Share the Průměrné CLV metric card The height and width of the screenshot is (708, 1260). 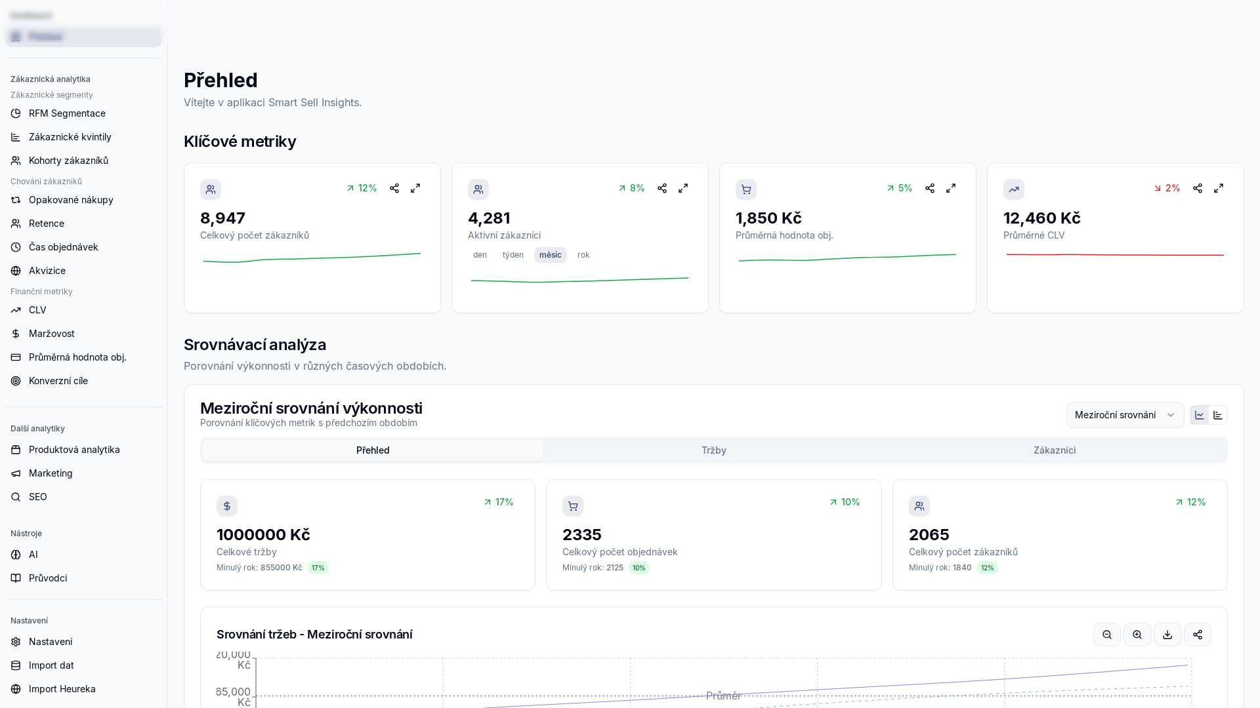[x=1198, y=188]
